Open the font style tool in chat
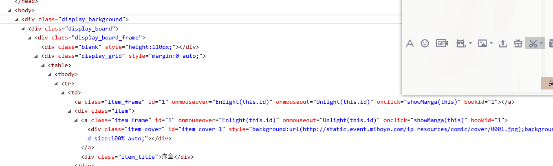Image resolution: width=553 pixels, height=166 pixels. pos(410,44)
